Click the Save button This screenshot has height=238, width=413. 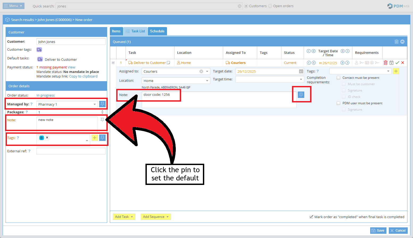pyautogui.click(x=378, y=231)
